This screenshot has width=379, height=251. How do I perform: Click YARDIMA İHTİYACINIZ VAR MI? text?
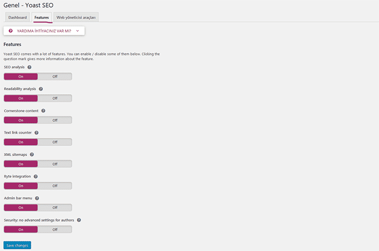click(44, 31)
